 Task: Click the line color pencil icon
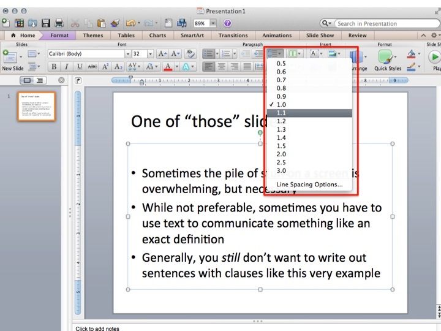point(411,67)
